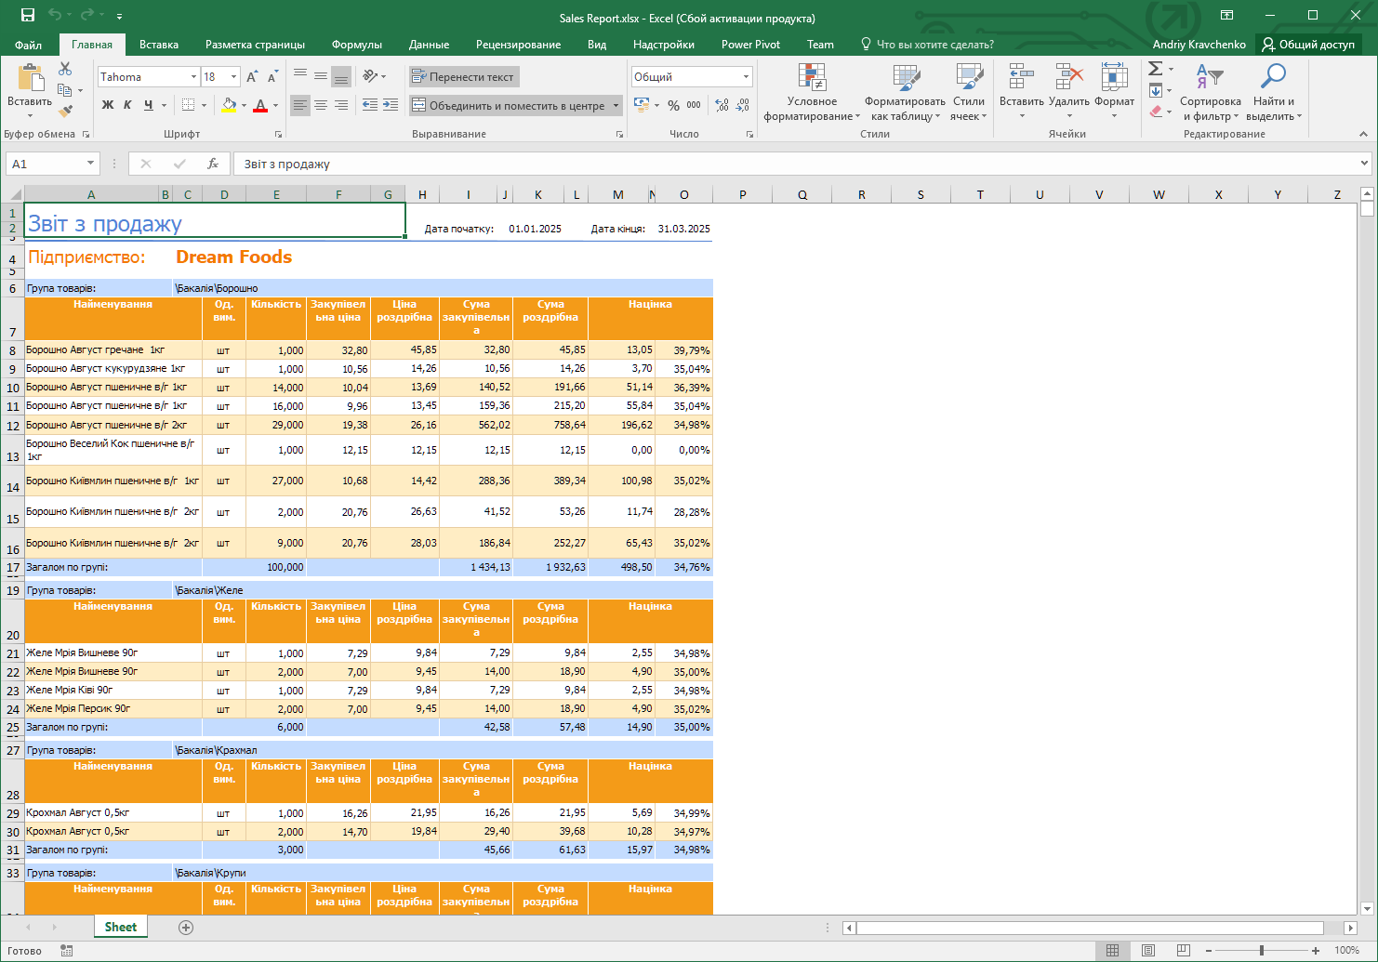1378x962 pixels.
Task: Open Sort and Filter (Сортировка и фильтр) menu
Action: pos(1211,93)
